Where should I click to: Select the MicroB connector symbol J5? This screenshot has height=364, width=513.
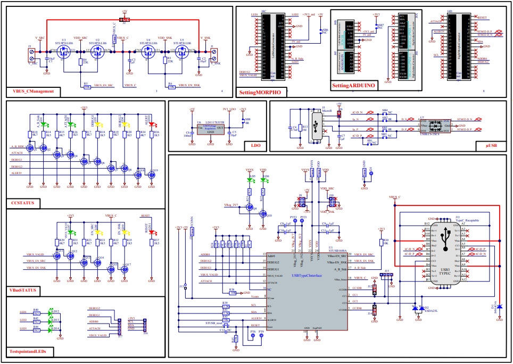(x=317, y=126)
